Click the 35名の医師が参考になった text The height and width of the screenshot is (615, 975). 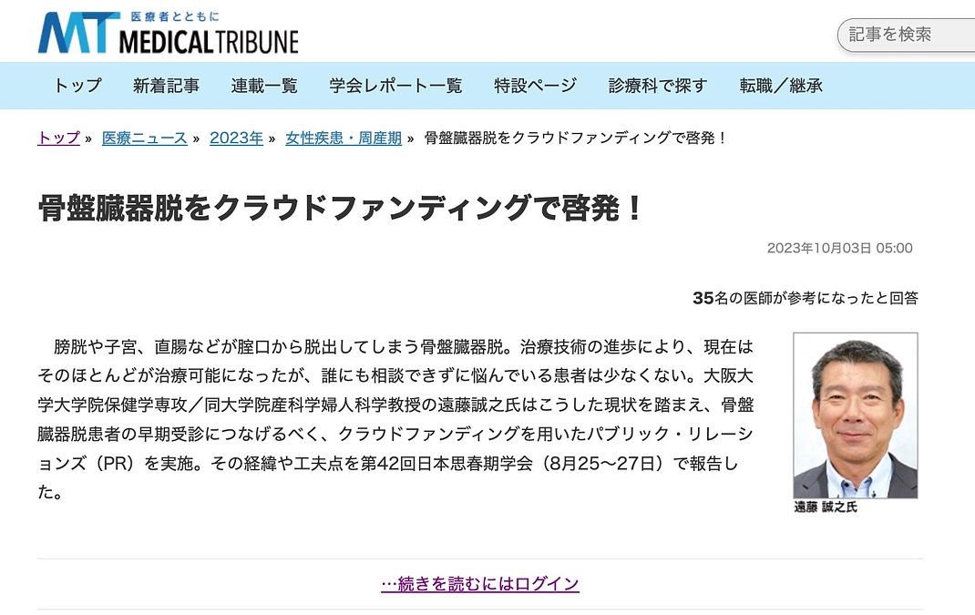[806, 297]
